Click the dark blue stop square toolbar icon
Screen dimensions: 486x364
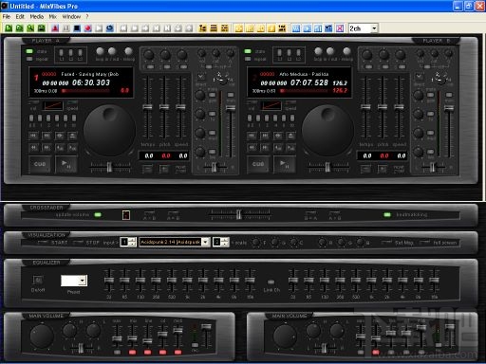click(77, 28)
